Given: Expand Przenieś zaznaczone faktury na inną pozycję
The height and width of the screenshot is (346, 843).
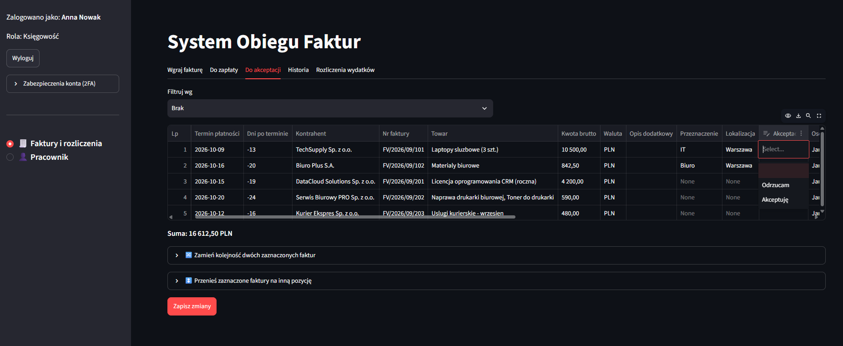Looking at the screenshot, I should 496,281.
